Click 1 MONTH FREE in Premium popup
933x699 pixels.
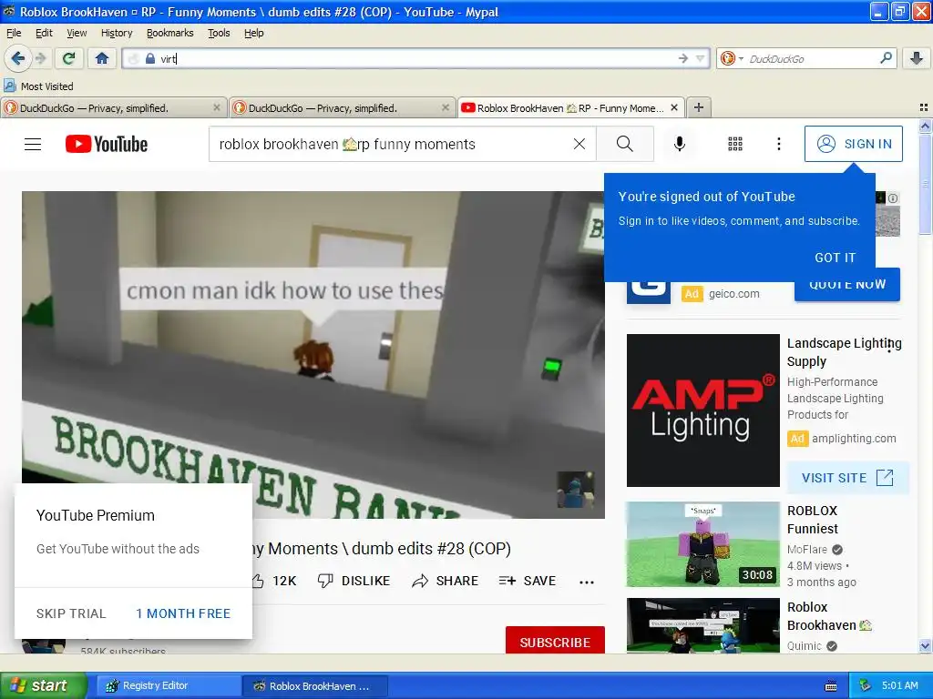tap(183, 613)
